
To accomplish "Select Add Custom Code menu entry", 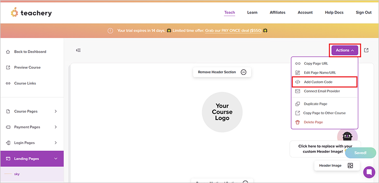I will click(x=325, y=82).
